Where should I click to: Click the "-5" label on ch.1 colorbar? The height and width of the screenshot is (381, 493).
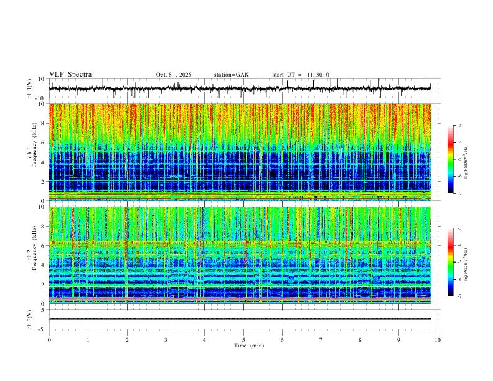459,159
